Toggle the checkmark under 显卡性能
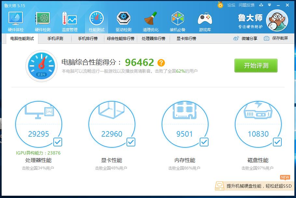 [130, 142]
